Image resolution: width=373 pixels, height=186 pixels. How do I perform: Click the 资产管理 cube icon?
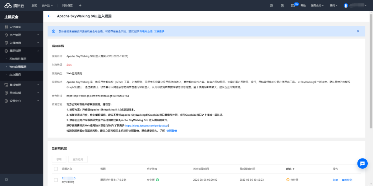click(x=6, y=35)
